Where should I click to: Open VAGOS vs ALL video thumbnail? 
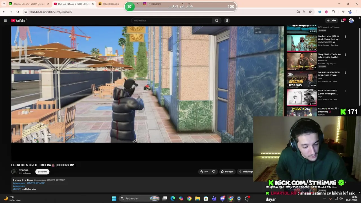pos(302,112)
